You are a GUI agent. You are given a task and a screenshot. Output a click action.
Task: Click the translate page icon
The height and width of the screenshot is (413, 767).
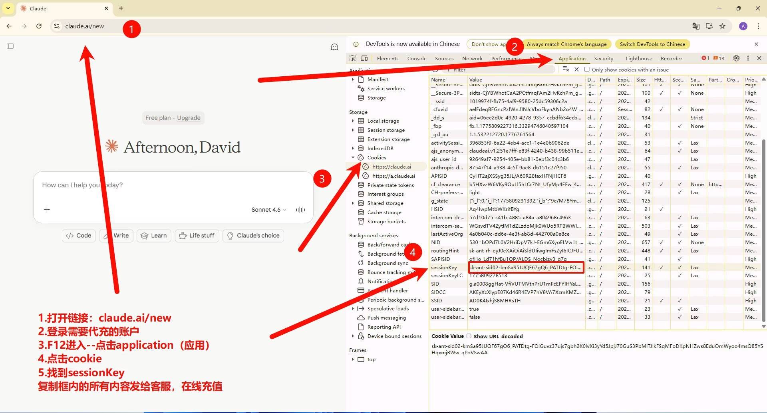coord(695,26)
